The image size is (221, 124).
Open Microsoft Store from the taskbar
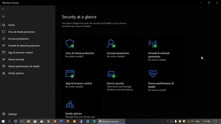(35, 121)
